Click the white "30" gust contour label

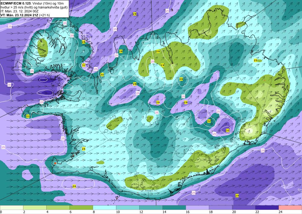click(9, 85)
